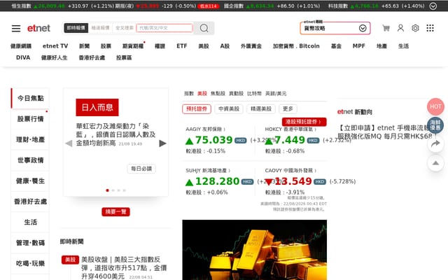Image resolution: width=448 pixels, height=280 pixels.
Task: Click HKD badge beside 75.039
Action: 240,141
